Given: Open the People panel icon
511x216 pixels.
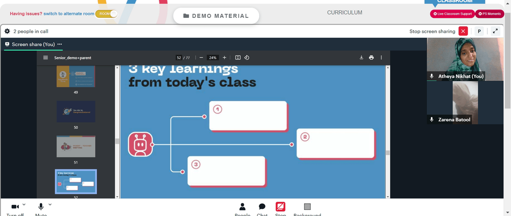Looking at the screenshot, I should pos(242,206).
